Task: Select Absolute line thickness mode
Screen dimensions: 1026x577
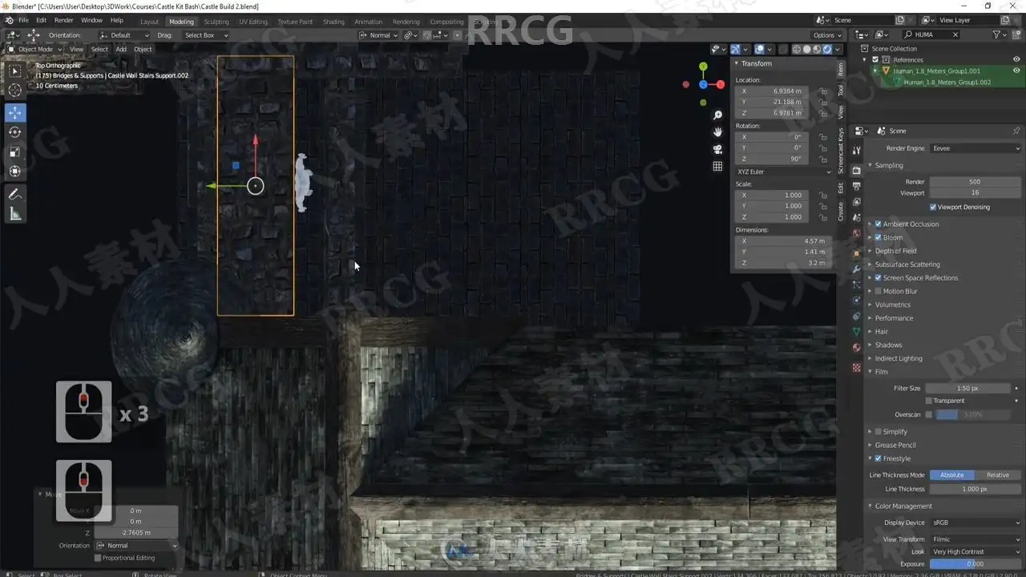Action: [952, 475]
